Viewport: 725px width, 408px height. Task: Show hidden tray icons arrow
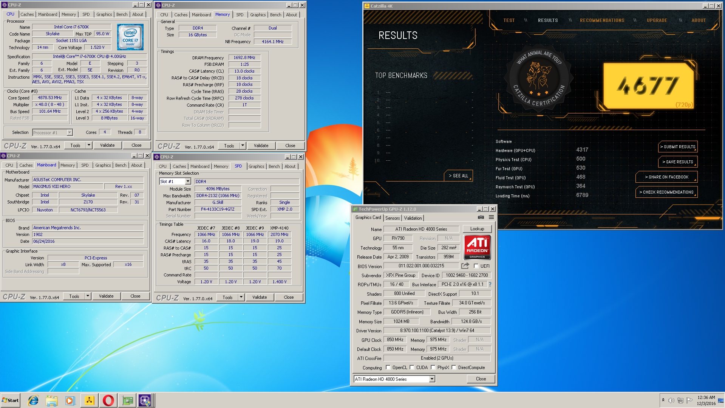point(663,400)
